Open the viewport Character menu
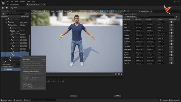The height and width of the screenshot is (102, 181). [x=59, y=11]
